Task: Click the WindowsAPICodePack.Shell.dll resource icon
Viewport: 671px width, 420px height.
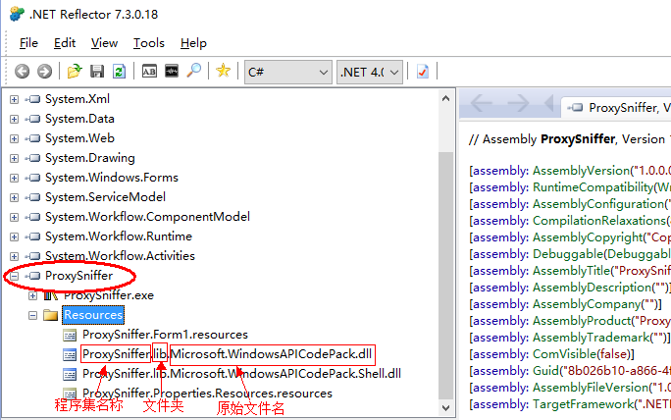Action: (70, 374)
